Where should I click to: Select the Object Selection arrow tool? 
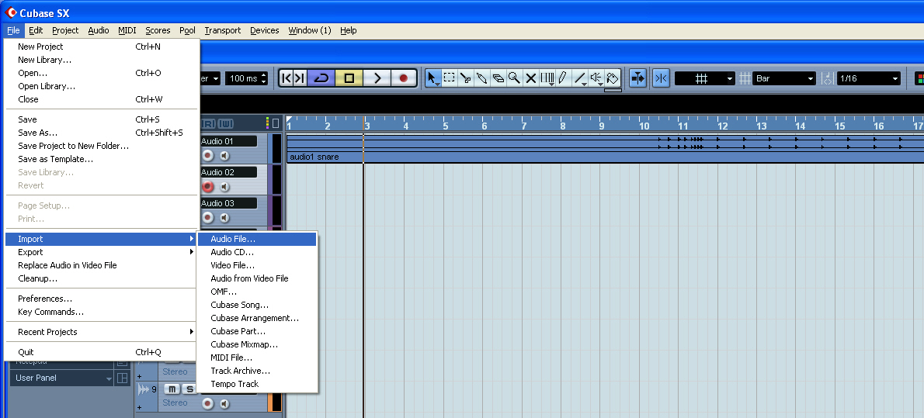click(x=433, y=78)
